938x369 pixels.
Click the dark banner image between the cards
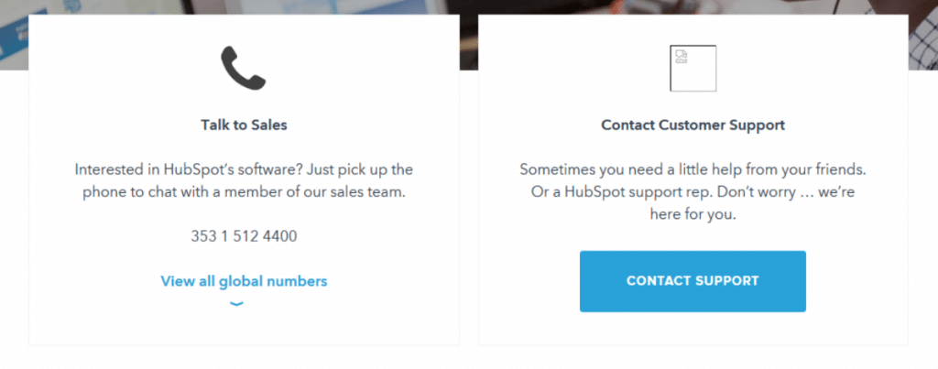tap(469, 35)
